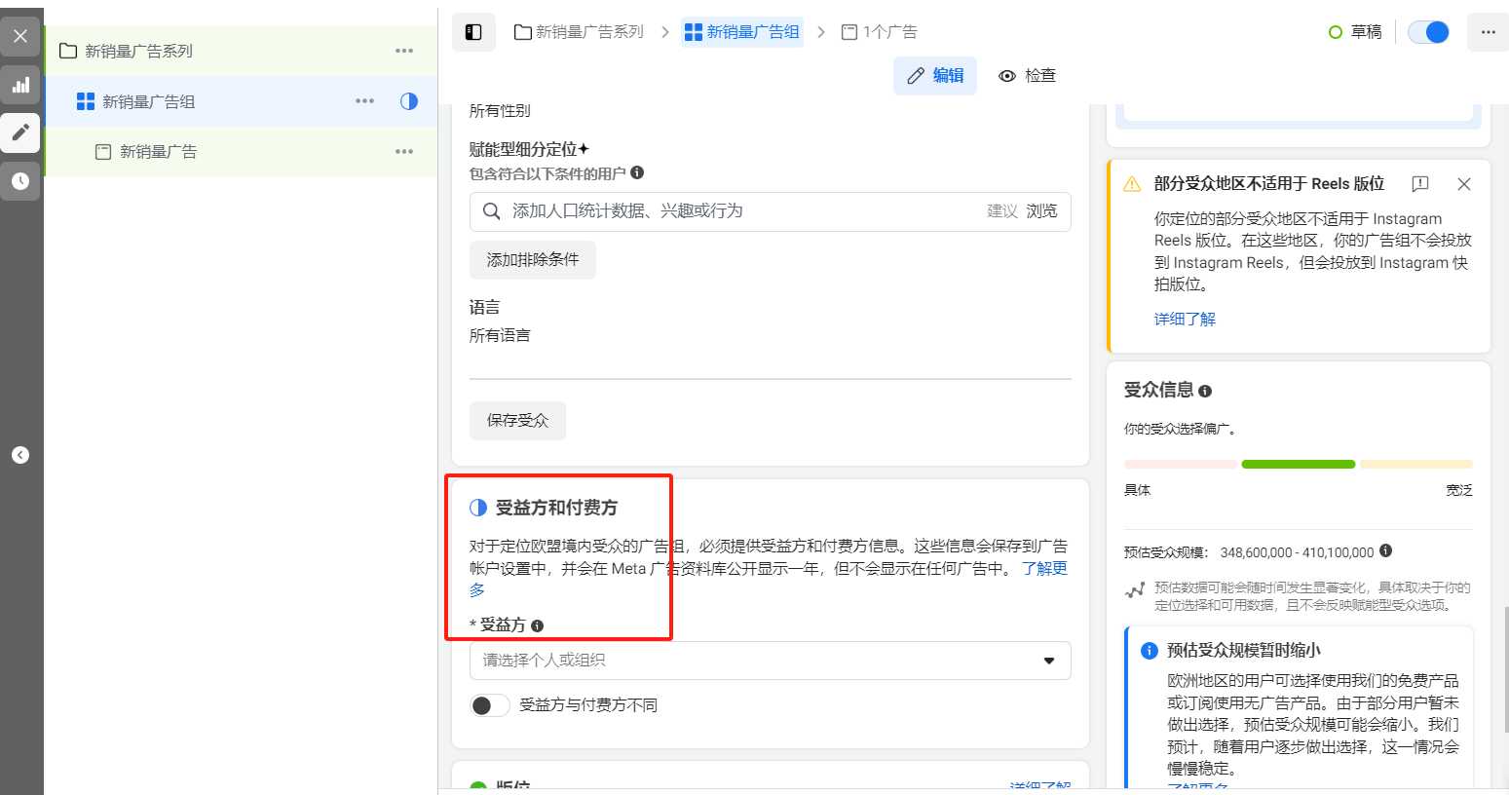1509x795 pixels.
Task: Click the 所有性别 text
Action: (x=500, y=111)
